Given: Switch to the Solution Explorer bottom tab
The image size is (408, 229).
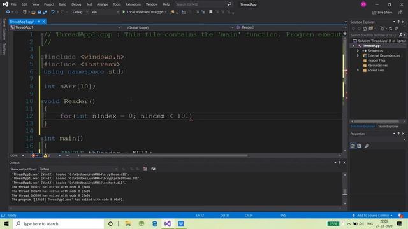Looking at the screenshot, I should click(363, 127).
